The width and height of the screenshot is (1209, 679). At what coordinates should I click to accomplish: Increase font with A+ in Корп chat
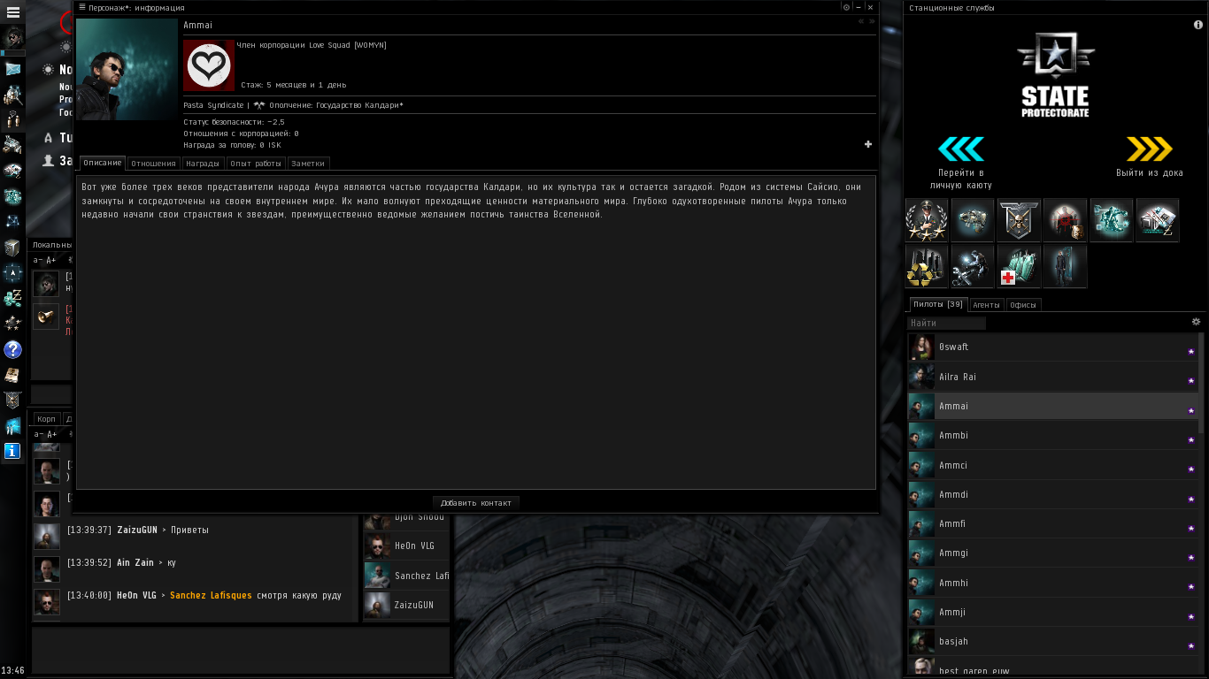coord(51,434)
